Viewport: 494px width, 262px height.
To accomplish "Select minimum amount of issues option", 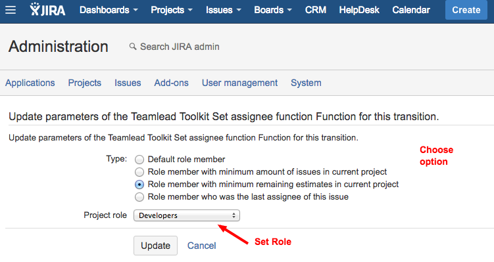I will click(139, 172).
